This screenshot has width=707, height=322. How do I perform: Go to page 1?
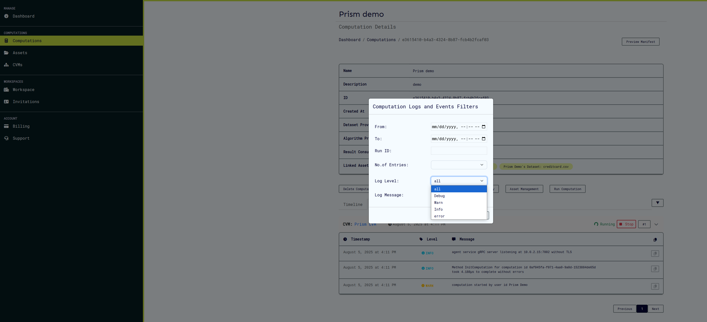click(x=642, y=309)
